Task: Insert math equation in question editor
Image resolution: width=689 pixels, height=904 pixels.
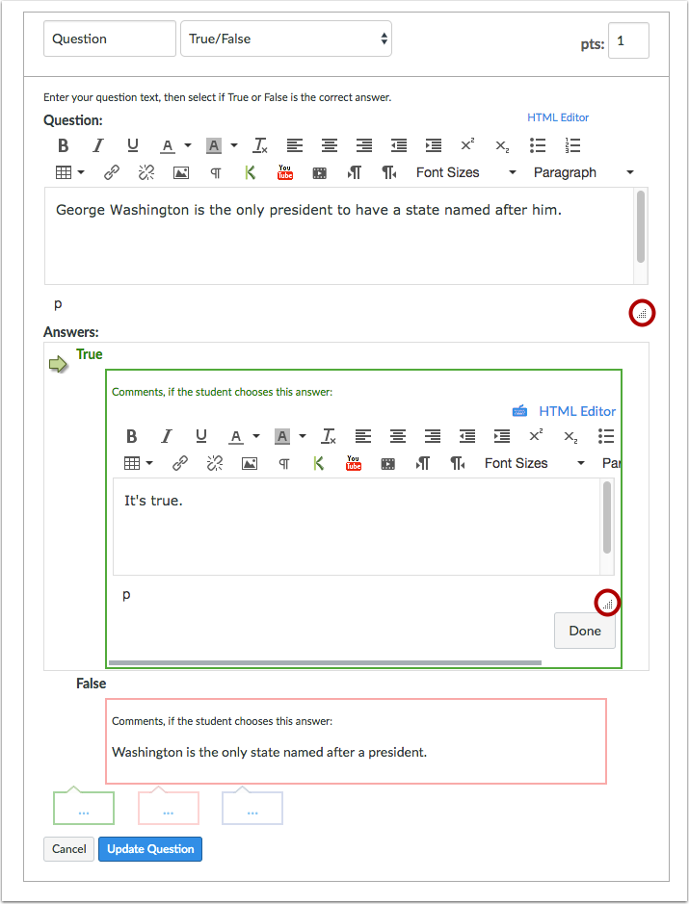Action: pyautogui.click(x=216, y=172)
